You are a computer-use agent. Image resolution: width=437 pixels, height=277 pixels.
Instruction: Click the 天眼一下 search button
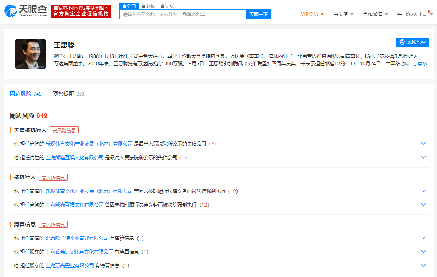coord(258,14)
